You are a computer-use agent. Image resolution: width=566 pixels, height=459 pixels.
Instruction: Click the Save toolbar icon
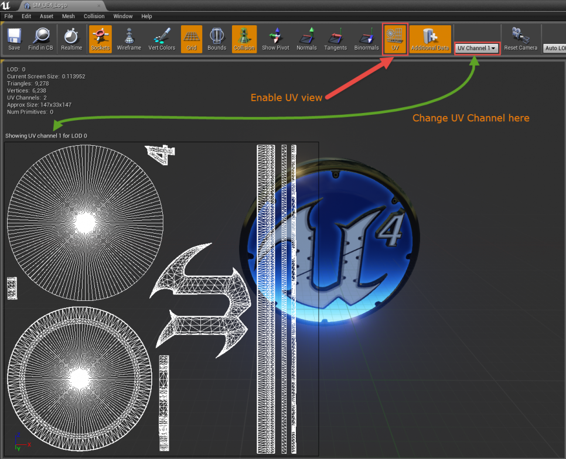(x=14, y=39)
